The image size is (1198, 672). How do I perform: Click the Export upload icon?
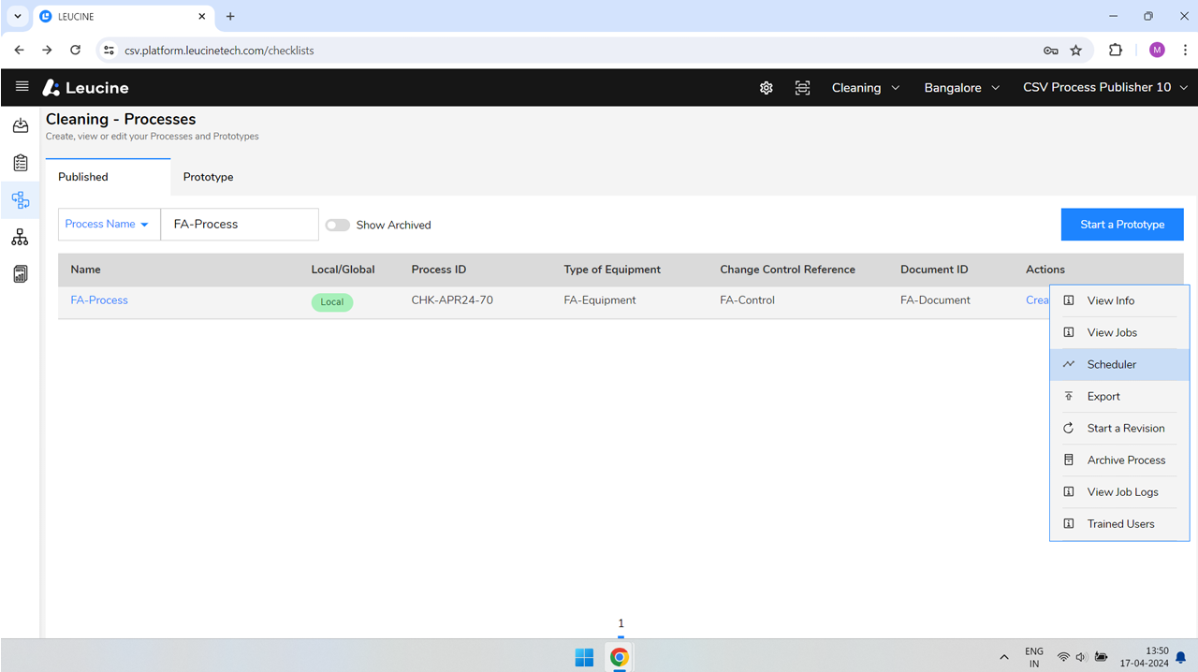[x=1069, y=396]
